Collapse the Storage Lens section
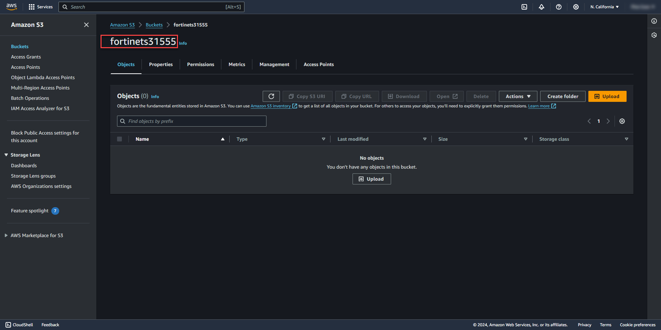The image size is (661, 330). pos(6,155)
